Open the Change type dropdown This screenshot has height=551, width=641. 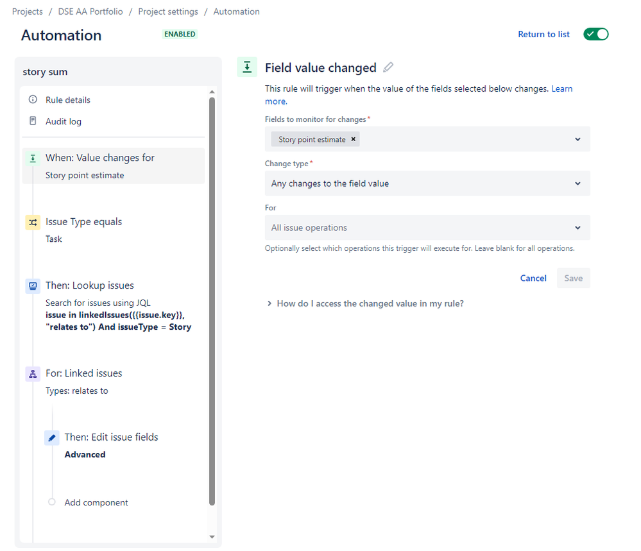point(427,183)
